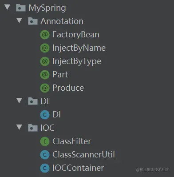The height and width of the screenshot is (177, 174).
Task: Collapse the IOC package arrow
Action: coord(19,127)
